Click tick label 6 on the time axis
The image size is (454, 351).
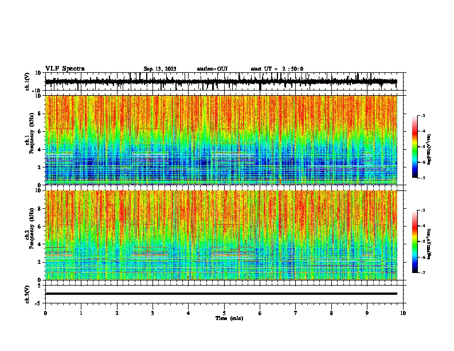(x=260, y=313)
